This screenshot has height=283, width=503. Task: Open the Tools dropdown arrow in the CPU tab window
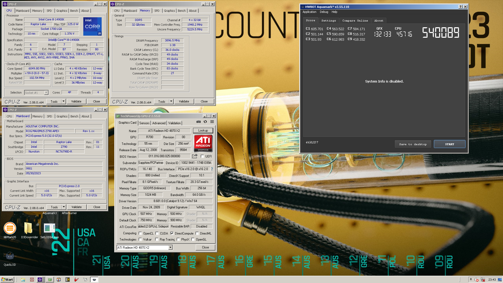[63, 101]
